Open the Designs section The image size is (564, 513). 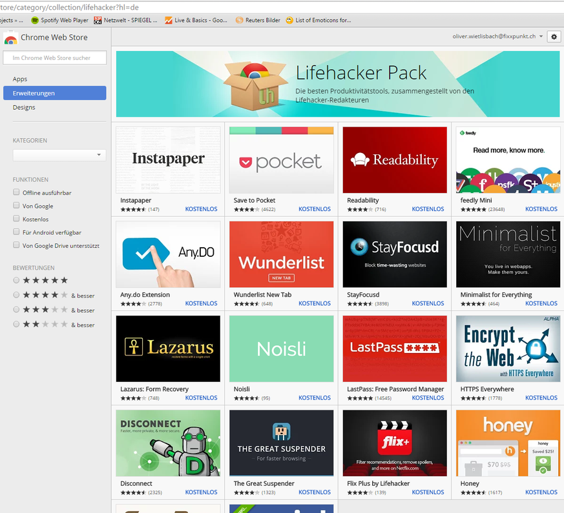[24, 107]
